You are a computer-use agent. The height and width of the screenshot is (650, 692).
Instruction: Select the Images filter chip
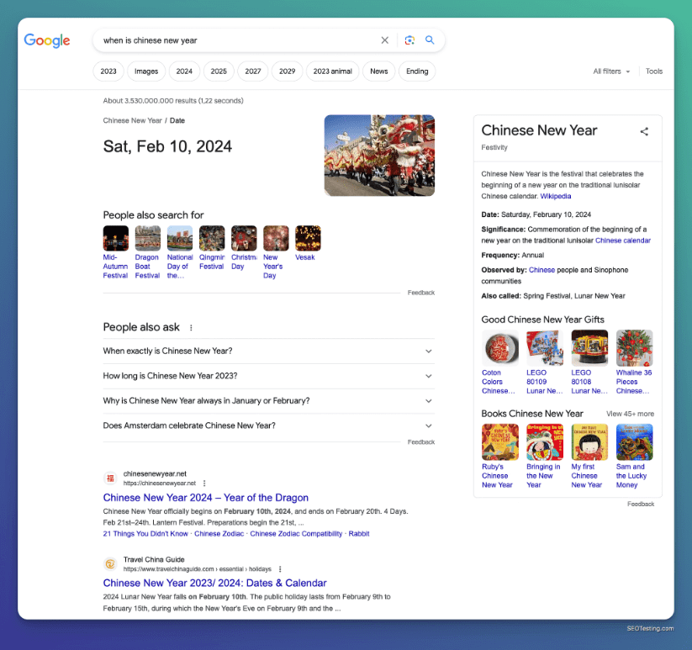coord(146,71)
